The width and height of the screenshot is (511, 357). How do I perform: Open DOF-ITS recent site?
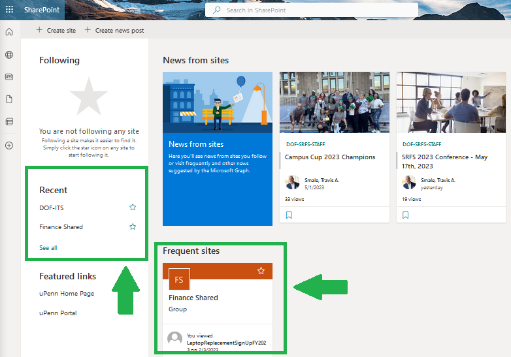click(x=52, y=208)
